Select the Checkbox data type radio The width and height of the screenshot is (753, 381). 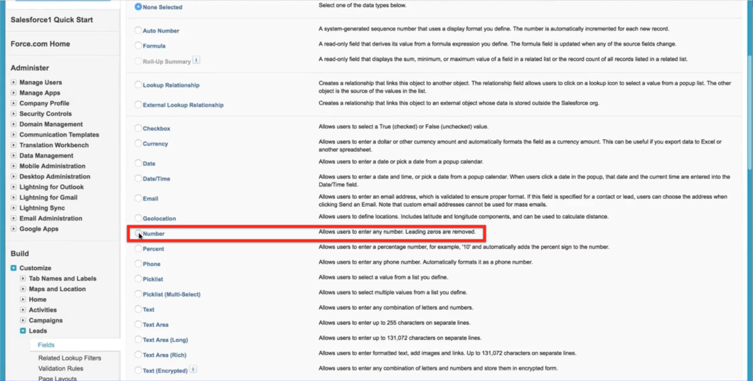[139, 128]
